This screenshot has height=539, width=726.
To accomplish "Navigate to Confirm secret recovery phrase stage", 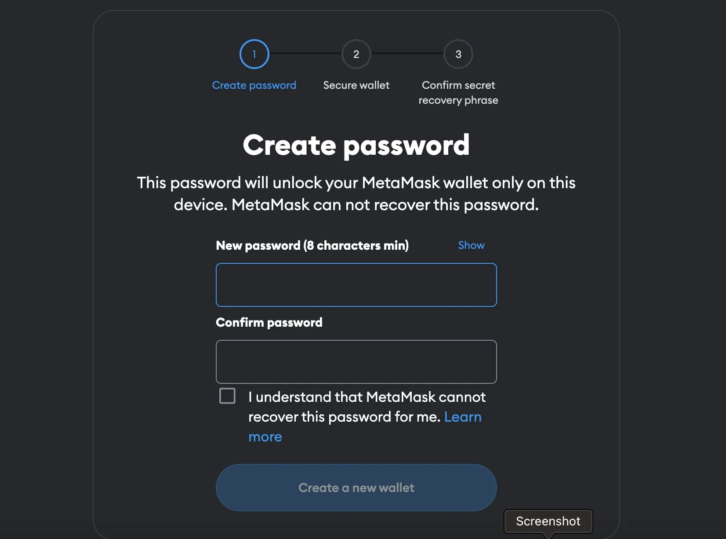I will click(458, 92).
